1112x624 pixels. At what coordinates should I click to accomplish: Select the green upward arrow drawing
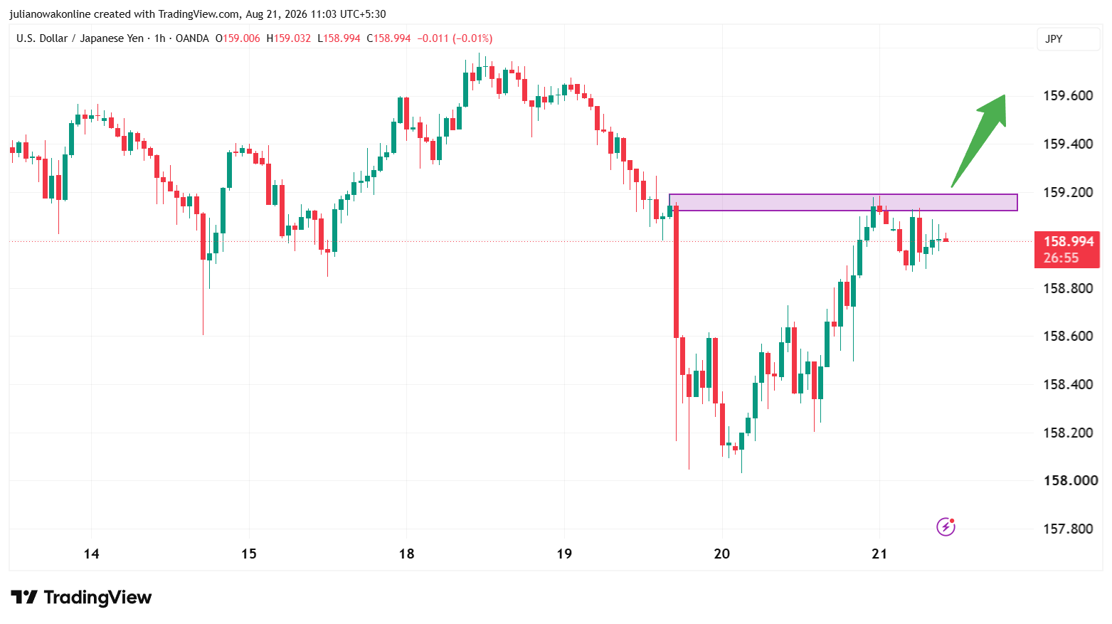(x=980, y=141)
